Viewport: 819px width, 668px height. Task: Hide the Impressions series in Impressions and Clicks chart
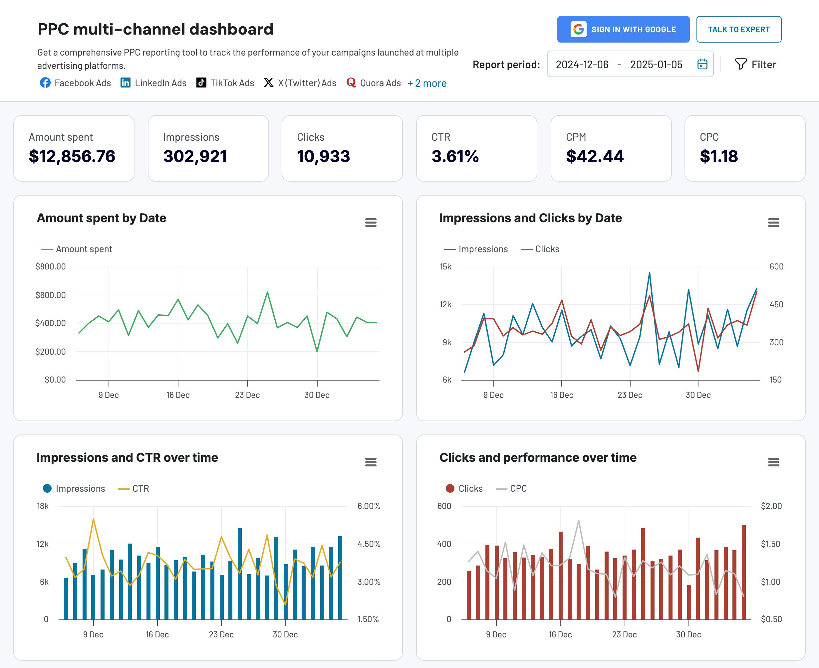click(476, 249)
